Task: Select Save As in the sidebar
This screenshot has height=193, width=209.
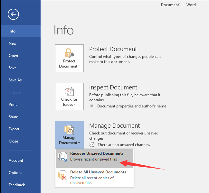Action: point(15,80)
